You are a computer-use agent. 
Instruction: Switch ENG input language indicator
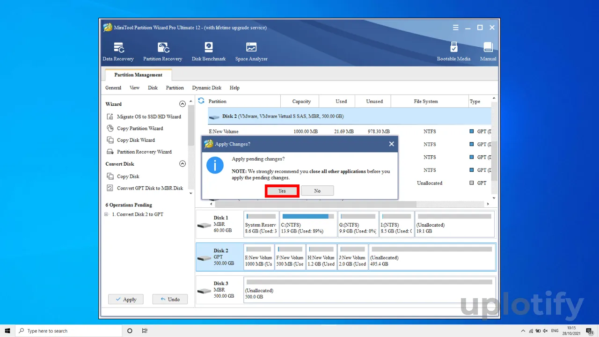555,331
